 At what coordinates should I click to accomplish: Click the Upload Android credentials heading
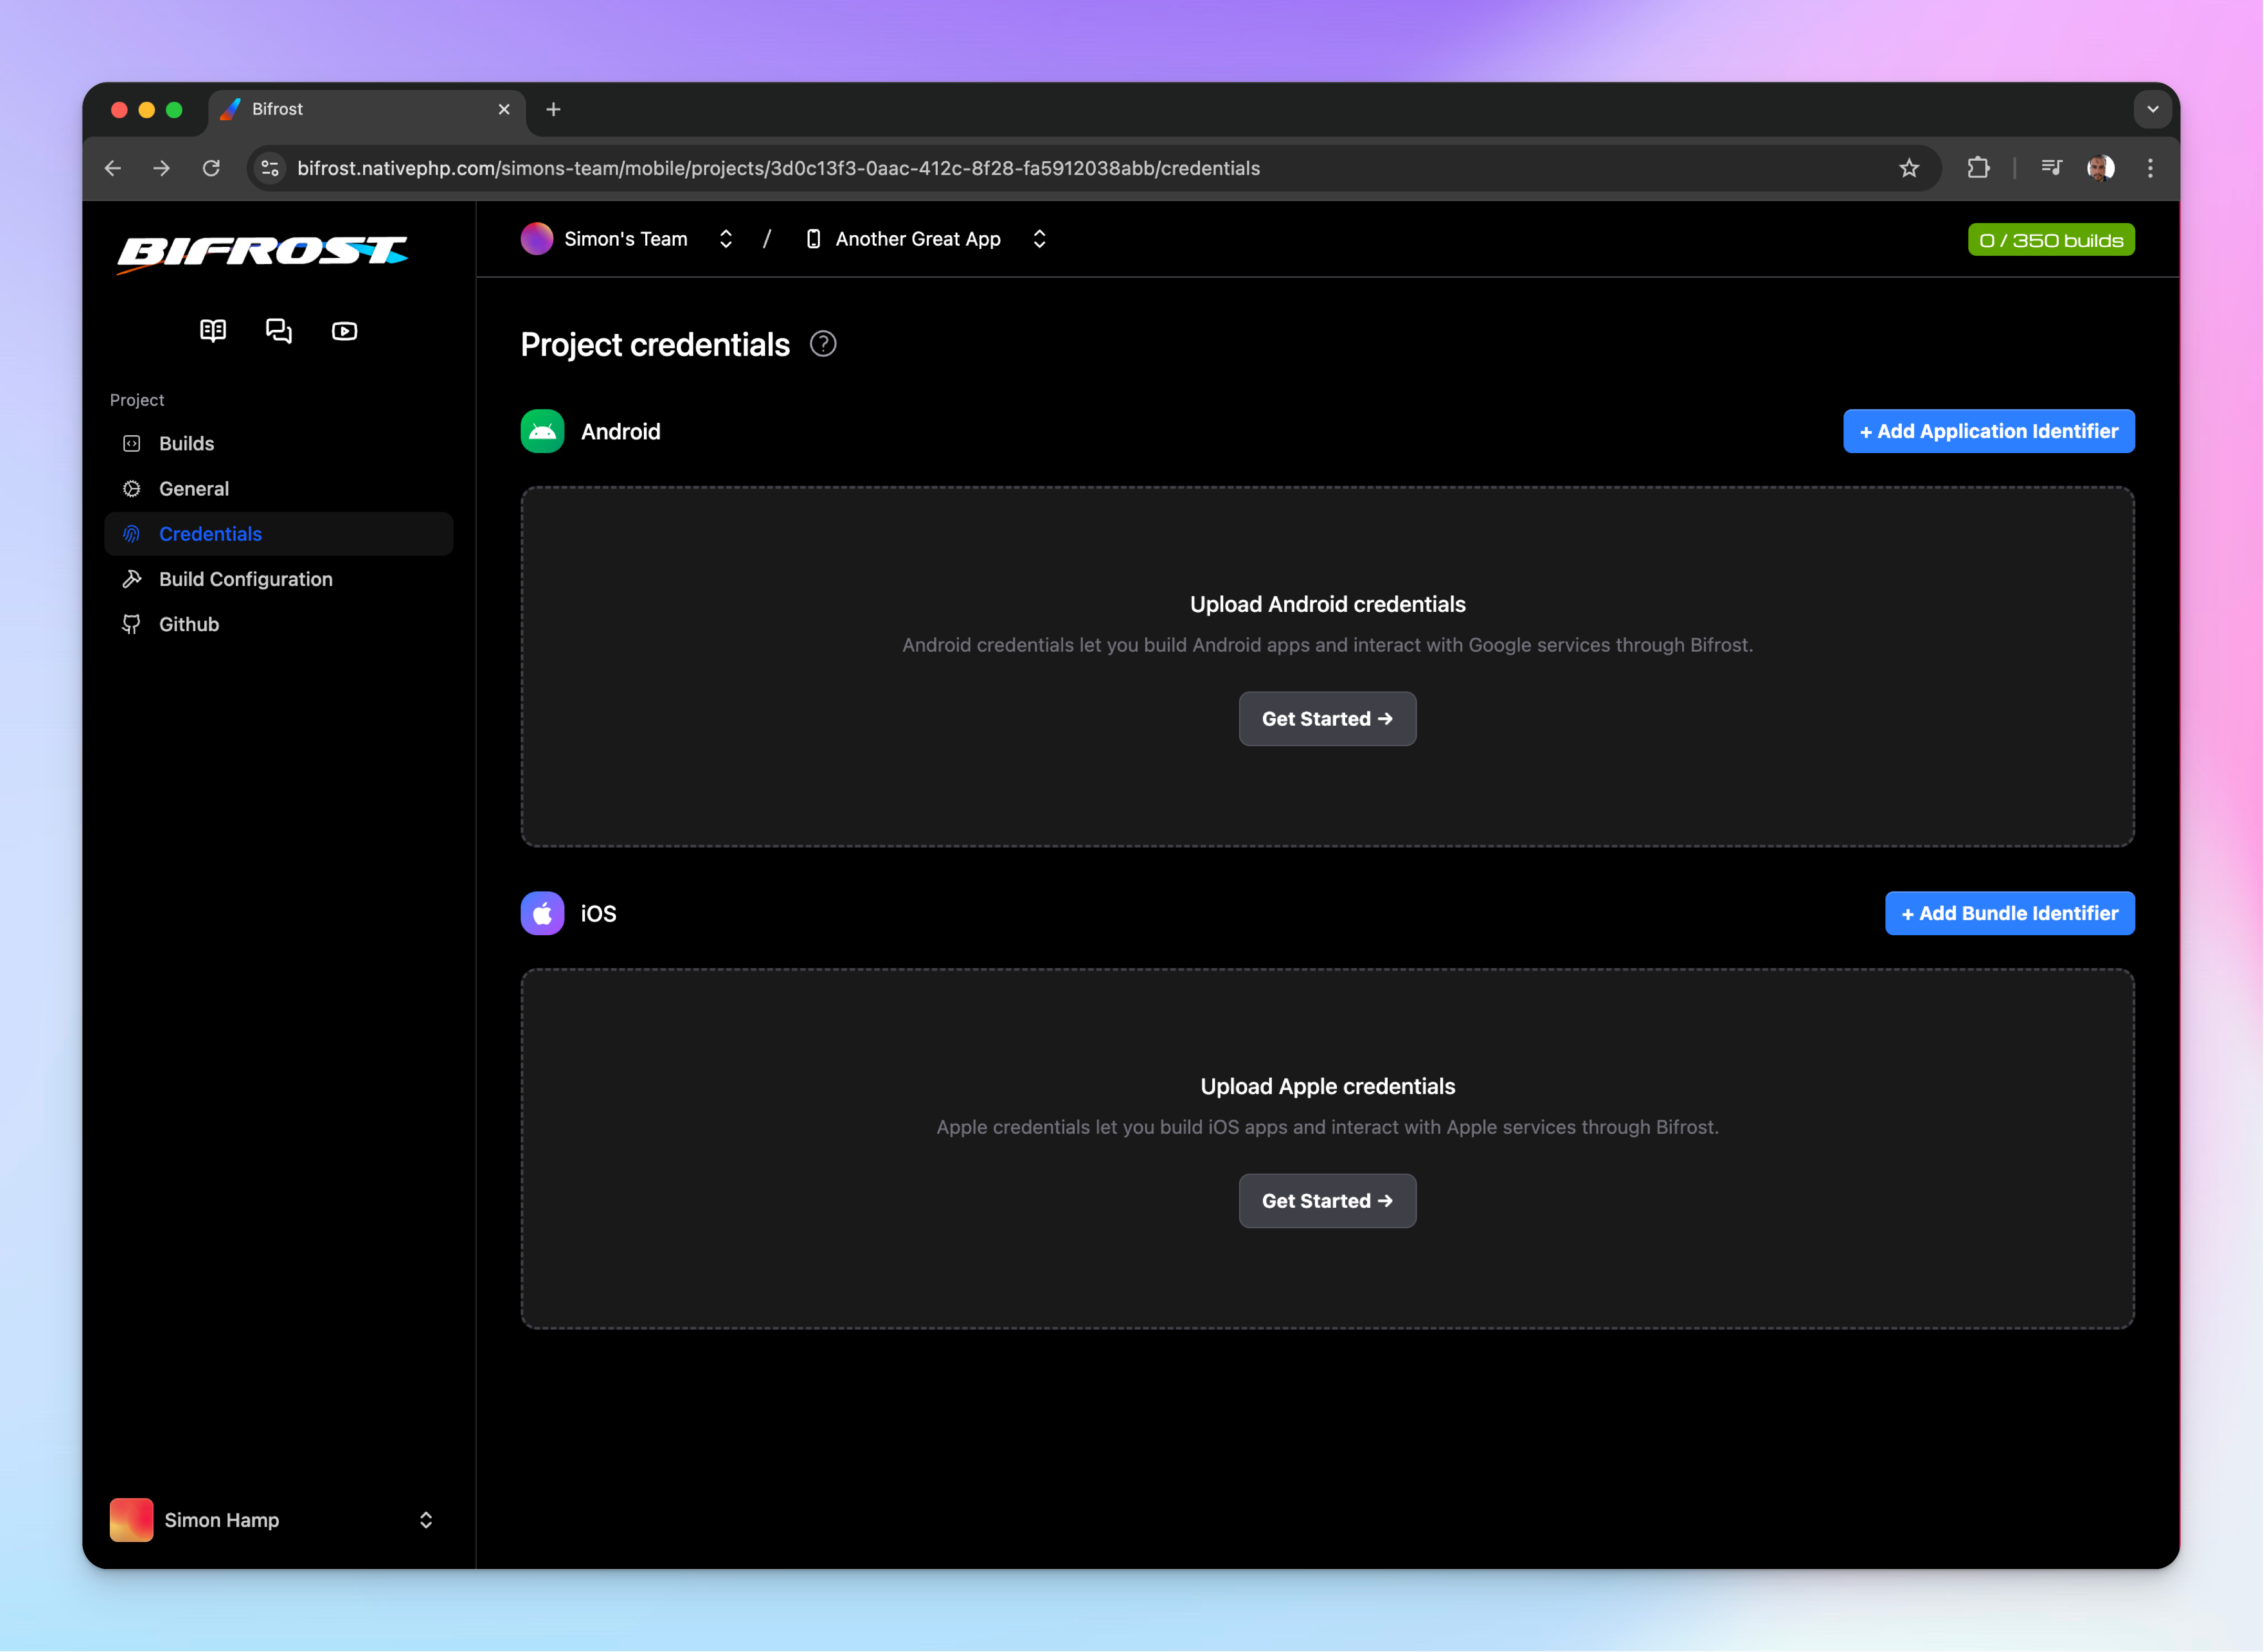[x=1328, y=604]
